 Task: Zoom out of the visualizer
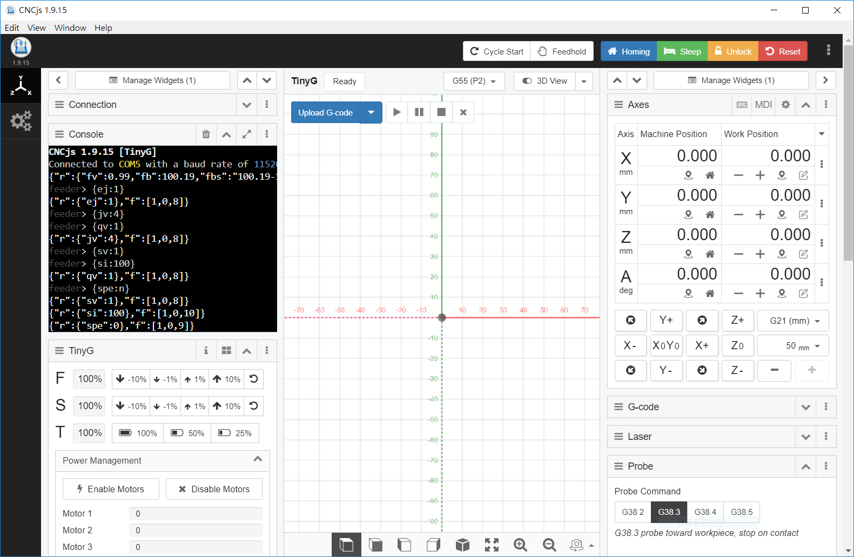point(549,545)
